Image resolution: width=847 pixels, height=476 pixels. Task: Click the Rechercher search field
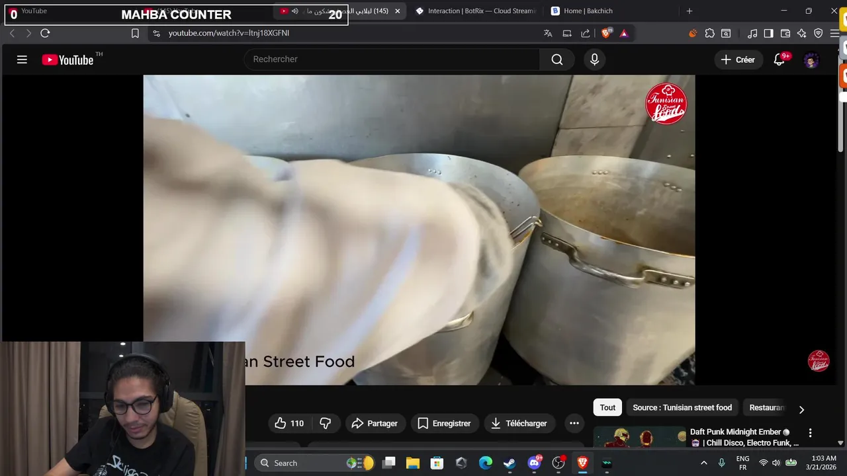[392, 59]
